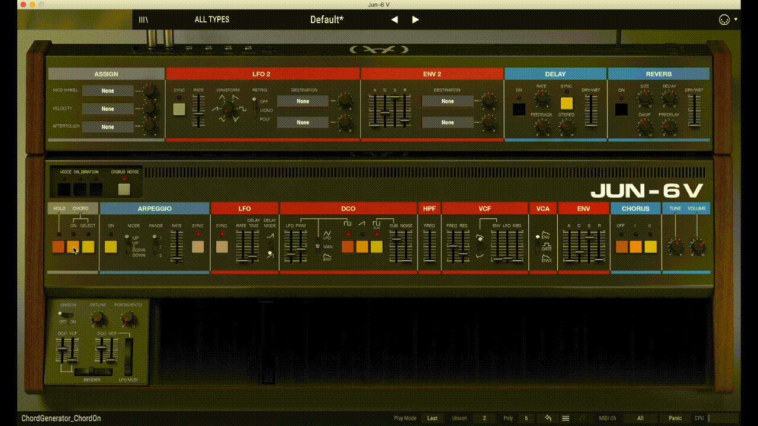758x426 pixels.
Task: Click the VCA Env/Gate/Env2 switch
Action: click(538, 245)
